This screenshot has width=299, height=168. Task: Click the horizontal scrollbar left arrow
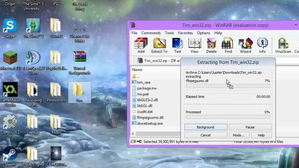pyautogui.click(x=133, y=134)
